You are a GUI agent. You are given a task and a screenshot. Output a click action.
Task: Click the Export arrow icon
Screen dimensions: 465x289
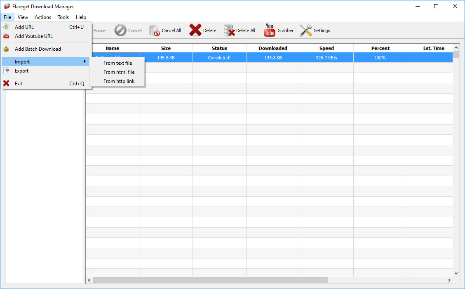(x=6, y=70)
